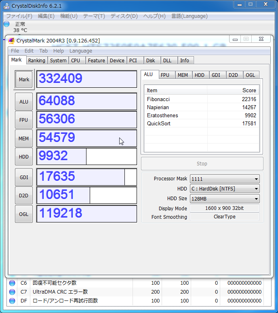Image resolution: width=278 pixels, height=313 pixels.
Task: Open the ディスク(D) menu in CrystalDiskInfo
Action: pos(124,16)
